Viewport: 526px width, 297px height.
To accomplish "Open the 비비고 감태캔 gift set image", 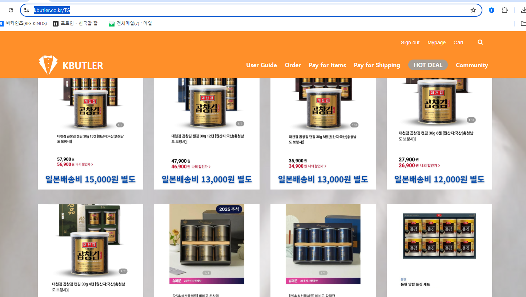I will click(323, 244).
